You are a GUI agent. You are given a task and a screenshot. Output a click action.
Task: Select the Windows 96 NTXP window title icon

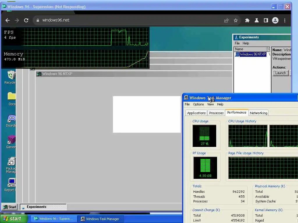click(x=39, y=74)
